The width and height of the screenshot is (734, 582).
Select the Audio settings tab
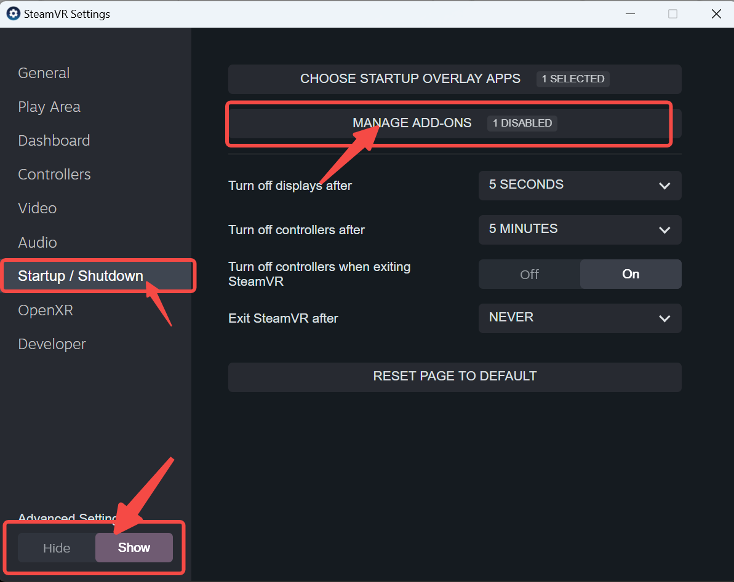click(x=38, y=242)
